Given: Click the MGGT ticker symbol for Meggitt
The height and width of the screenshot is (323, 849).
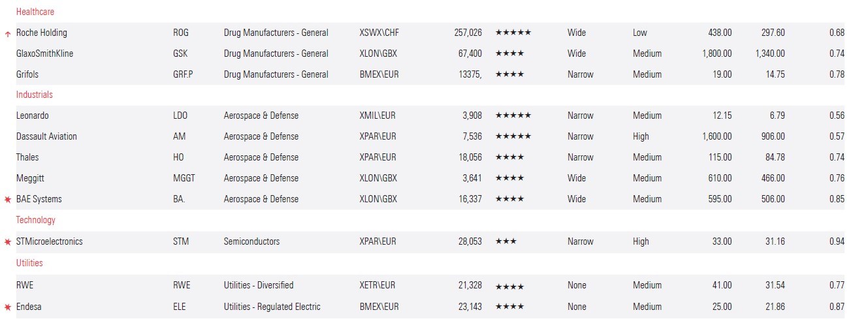Looking at the screenshot, I should [184, 178].
